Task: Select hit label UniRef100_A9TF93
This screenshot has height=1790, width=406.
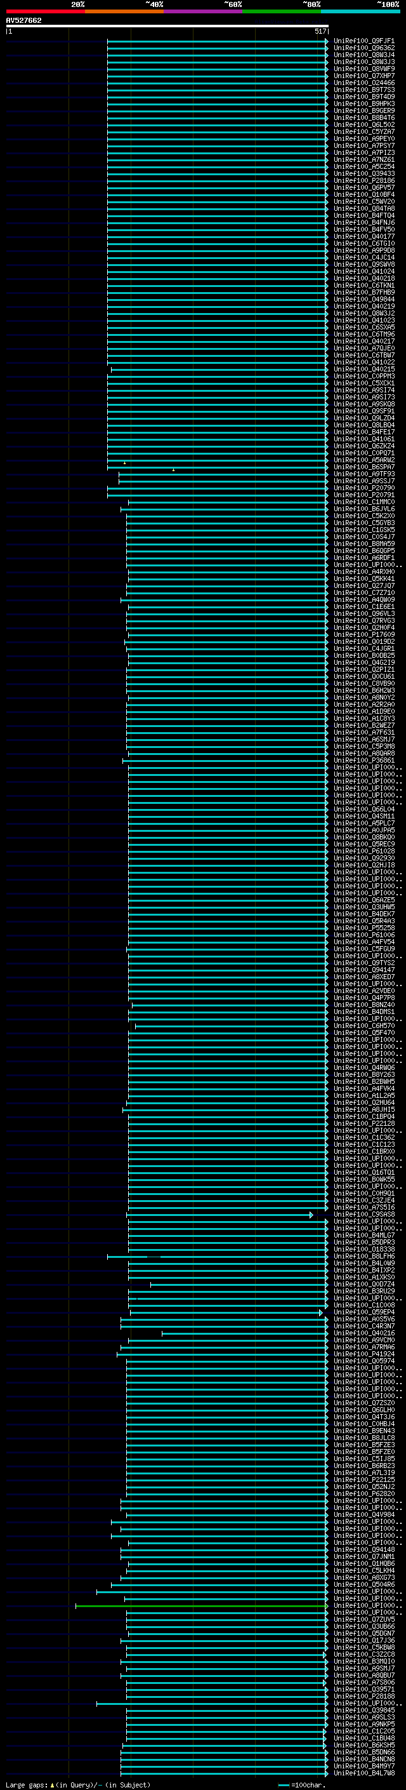Action: click(363, 474)
